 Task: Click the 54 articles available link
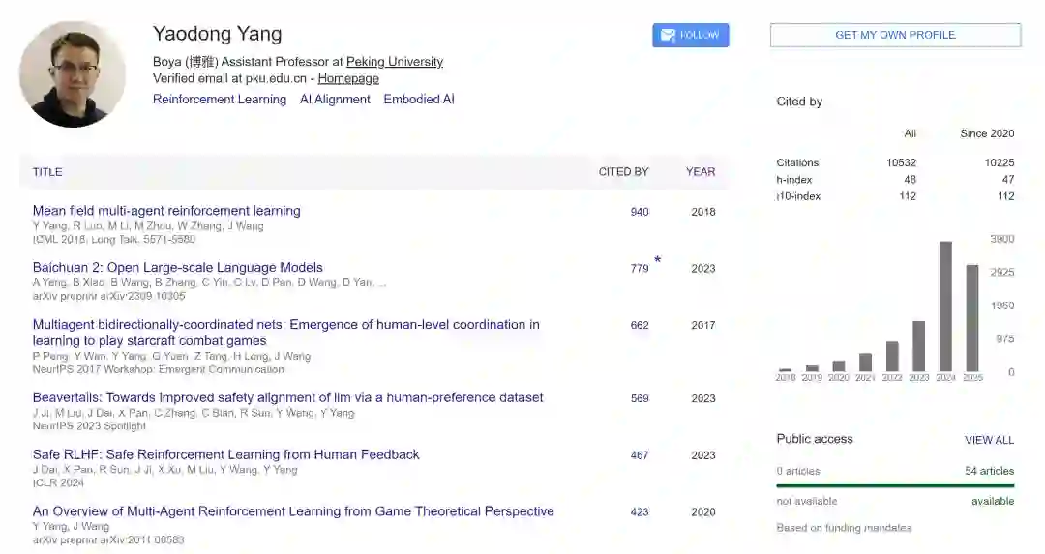(989, 471)
